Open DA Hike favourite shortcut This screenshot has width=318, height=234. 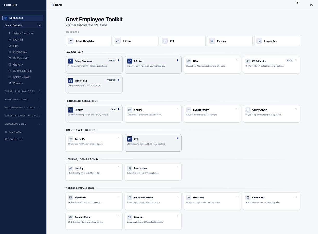pos(135,41)
